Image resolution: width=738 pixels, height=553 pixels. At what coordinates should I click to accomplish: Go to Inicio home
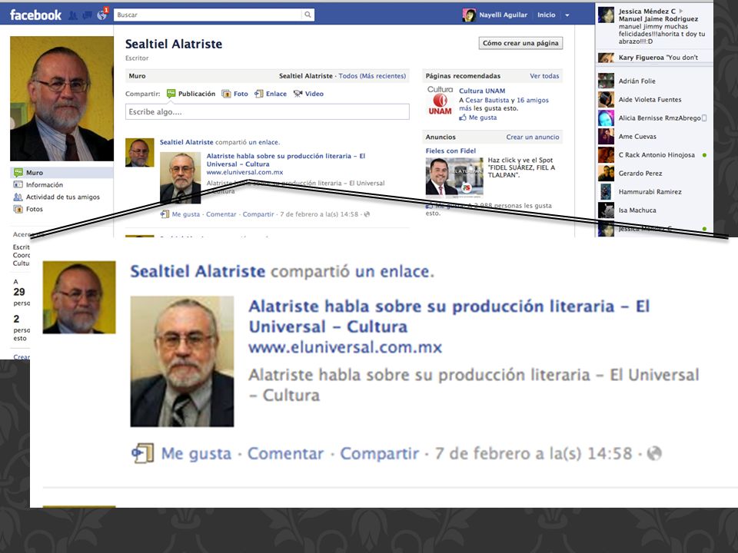pyautogui.click(x=546, y=15)
